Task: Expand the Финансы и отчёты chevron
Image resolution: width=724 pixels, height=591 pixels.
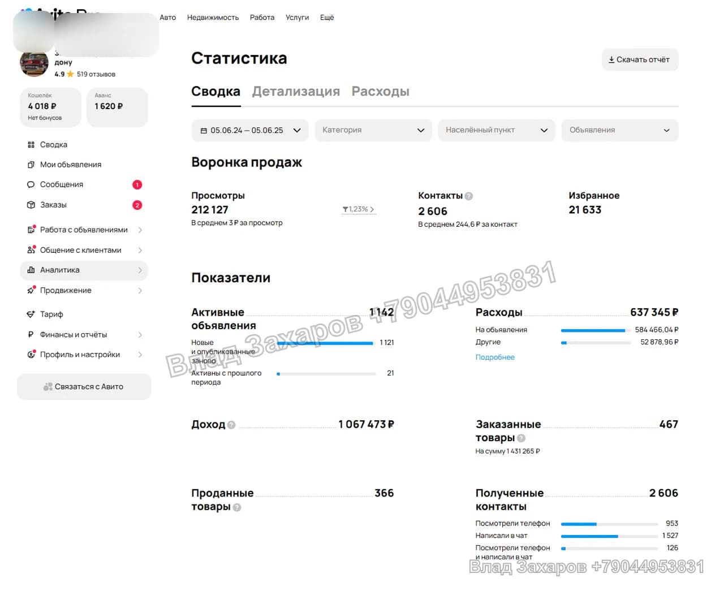Action: [x=140, y=335]
